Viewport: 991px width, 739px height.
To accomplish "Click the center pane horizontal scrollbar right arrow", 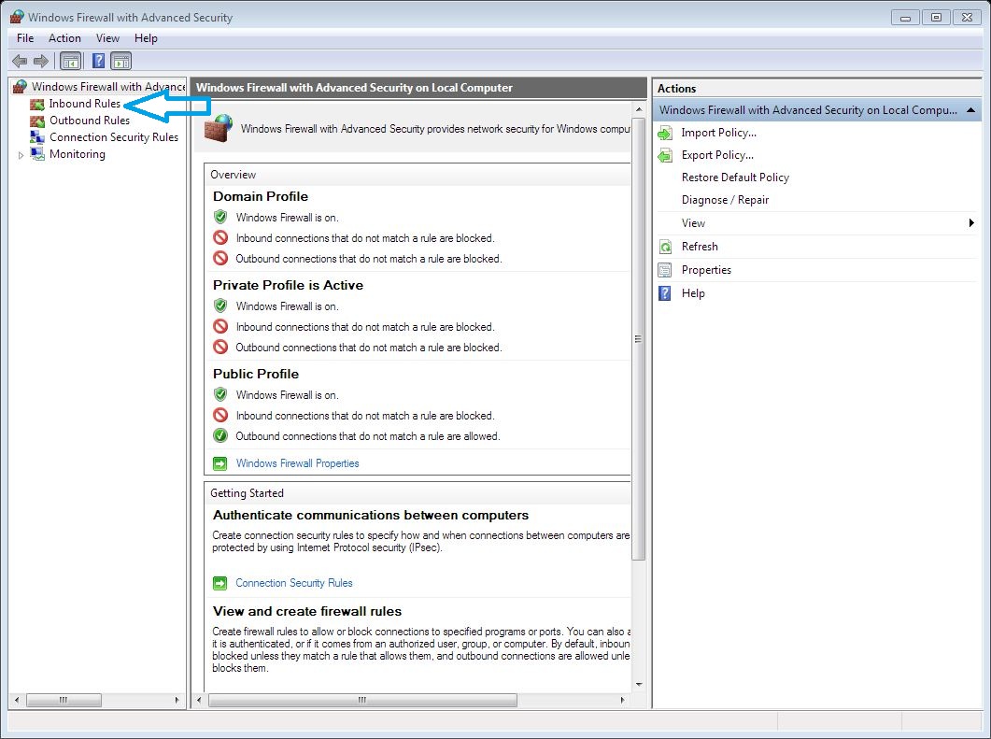I will 623,700.
